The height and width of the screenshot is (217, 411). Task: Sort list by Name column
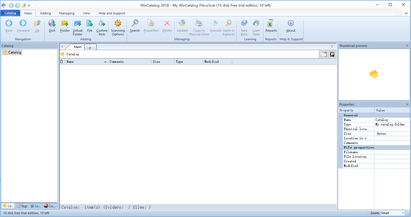[87, 62]
